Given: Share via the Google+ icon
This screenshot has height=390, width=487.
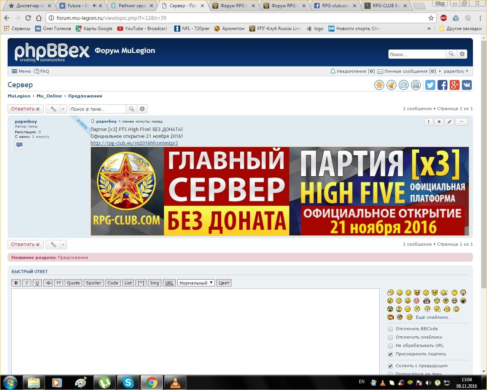Looking at the screenshot, I should tap(454, 85).
